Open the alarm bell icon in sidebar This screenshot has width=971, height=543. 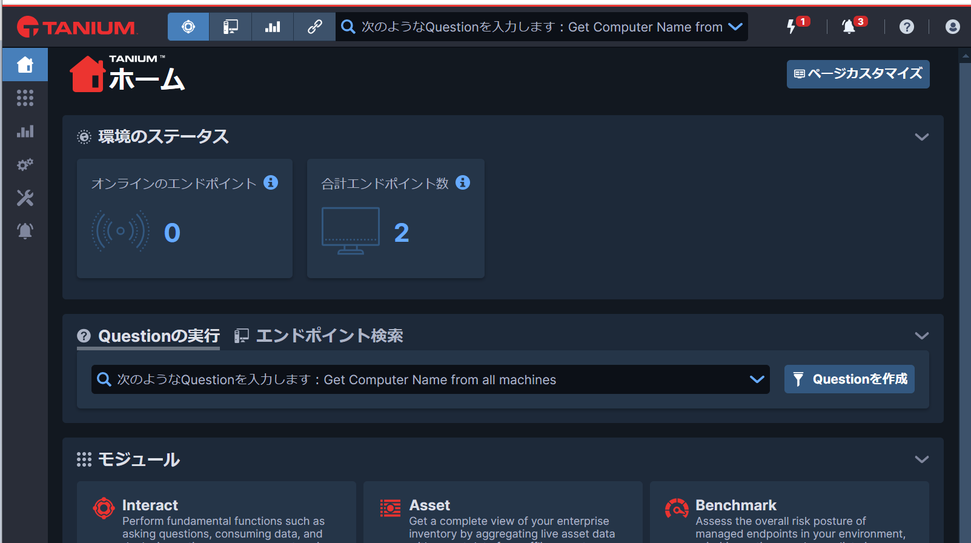click(25, 231)
